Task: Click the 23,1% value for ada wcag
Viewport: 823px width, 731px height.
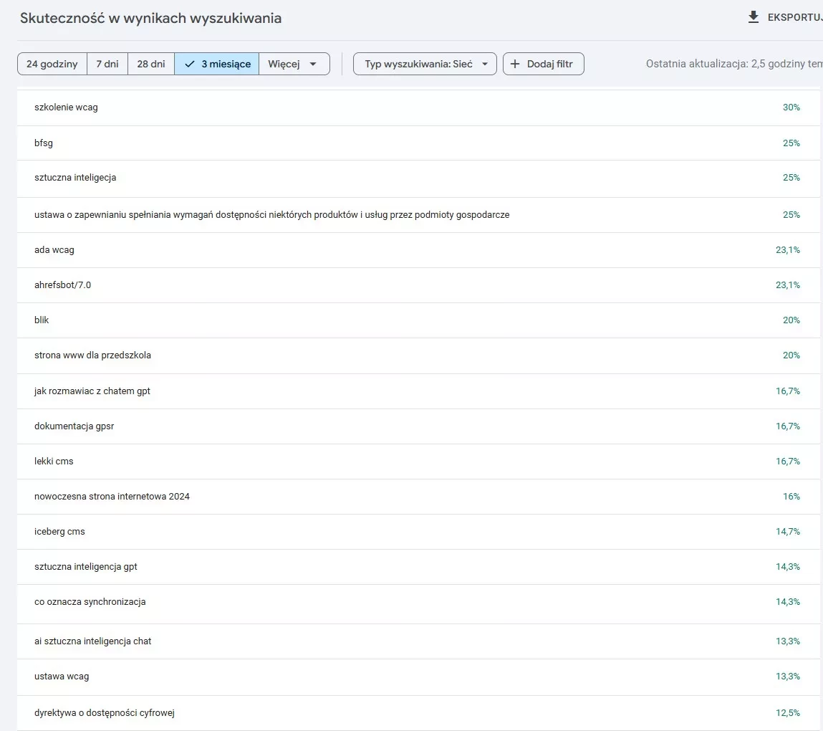Action: tap(788, 250)
